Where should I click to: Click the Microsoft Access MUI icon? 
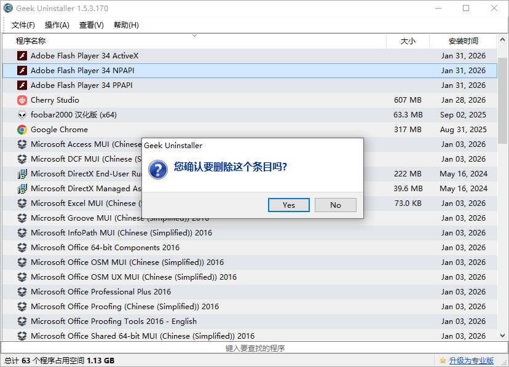point(21,144)
